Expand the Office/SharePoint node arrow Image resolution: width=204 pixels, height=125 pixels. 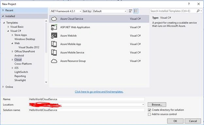(12, 52)
